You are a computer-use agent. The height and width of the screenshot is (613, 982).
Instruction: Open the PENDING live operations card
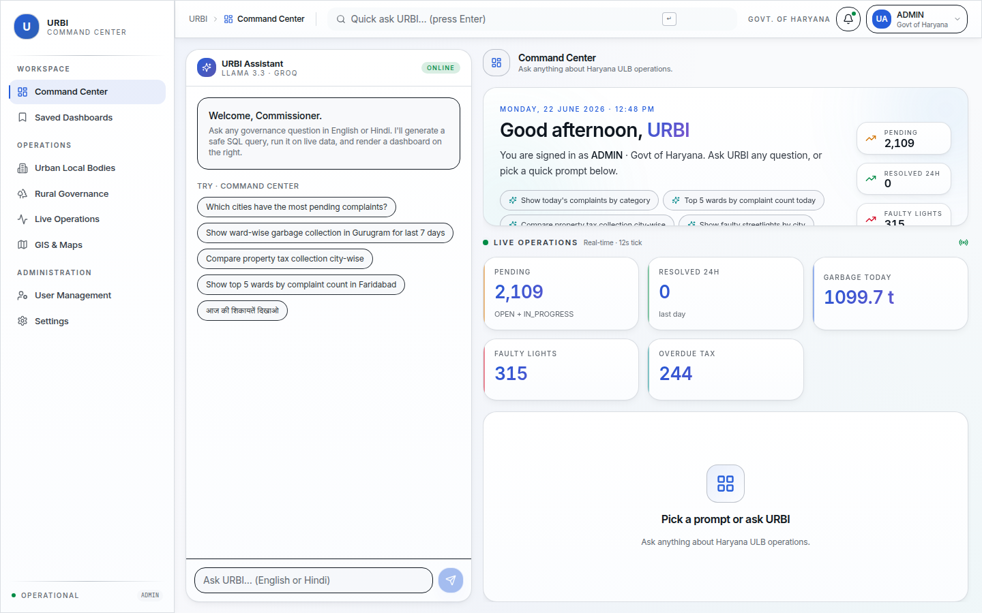click(561, 294)
